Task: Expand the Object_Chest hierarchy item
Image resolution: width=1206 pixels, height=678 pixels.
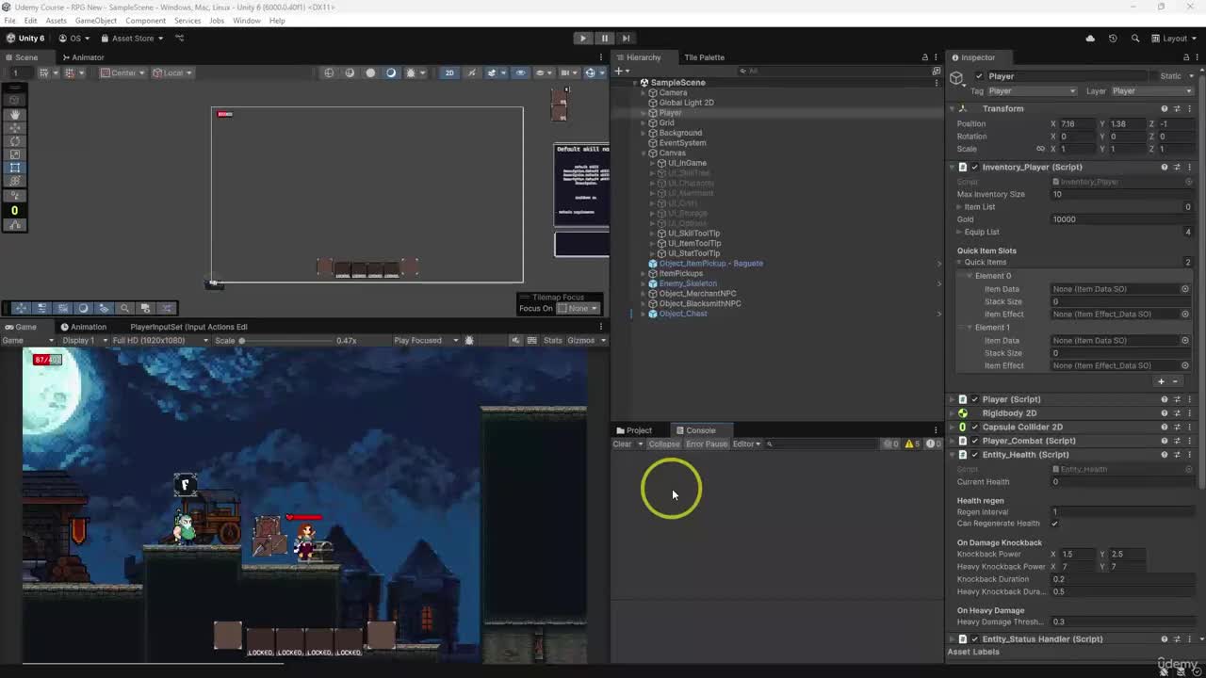Action: click(644, 314)
